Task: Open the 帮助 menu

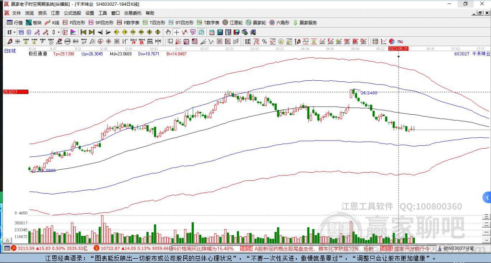Action: pos(150,13)
